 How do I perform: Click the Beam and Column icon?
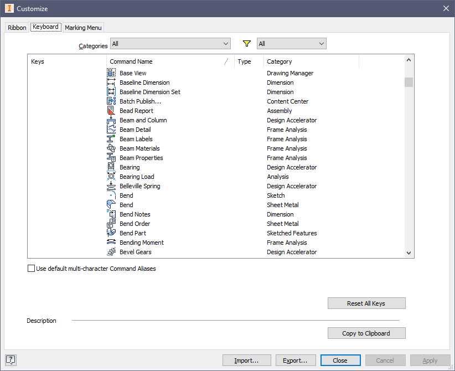tap(111, 120)
